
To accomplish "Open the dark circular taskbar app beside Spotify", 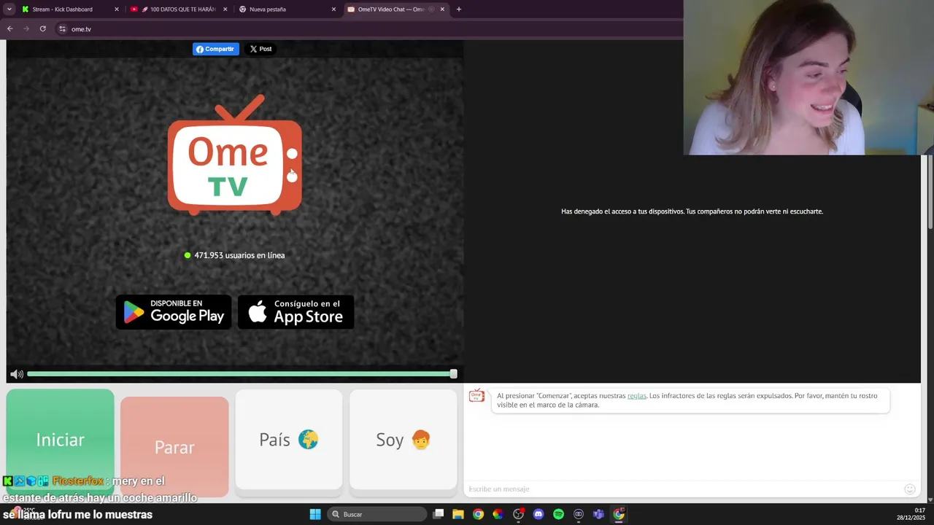I will [579, 514].
